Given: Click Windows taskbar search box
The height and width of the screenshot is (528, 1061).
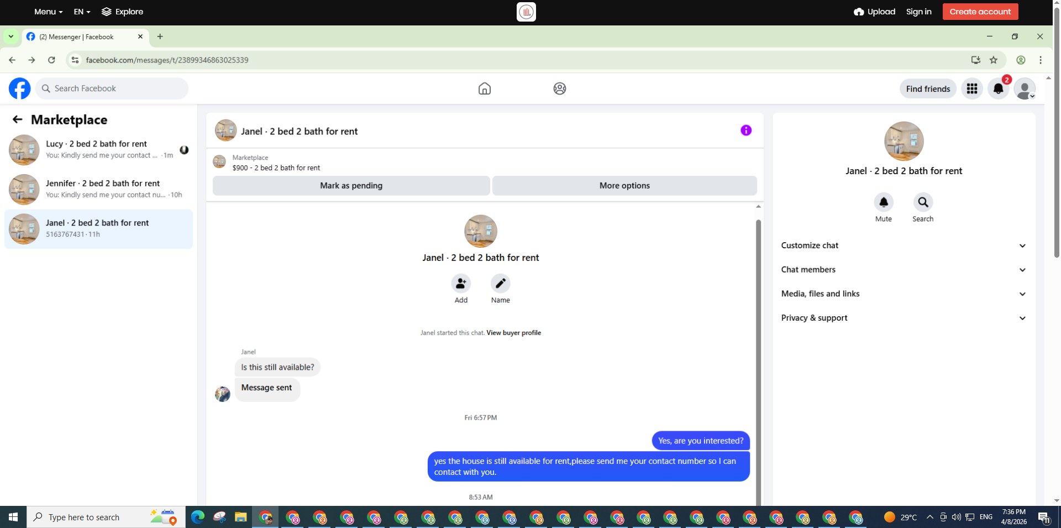Looking at the screenshot, I should point(106,517).
